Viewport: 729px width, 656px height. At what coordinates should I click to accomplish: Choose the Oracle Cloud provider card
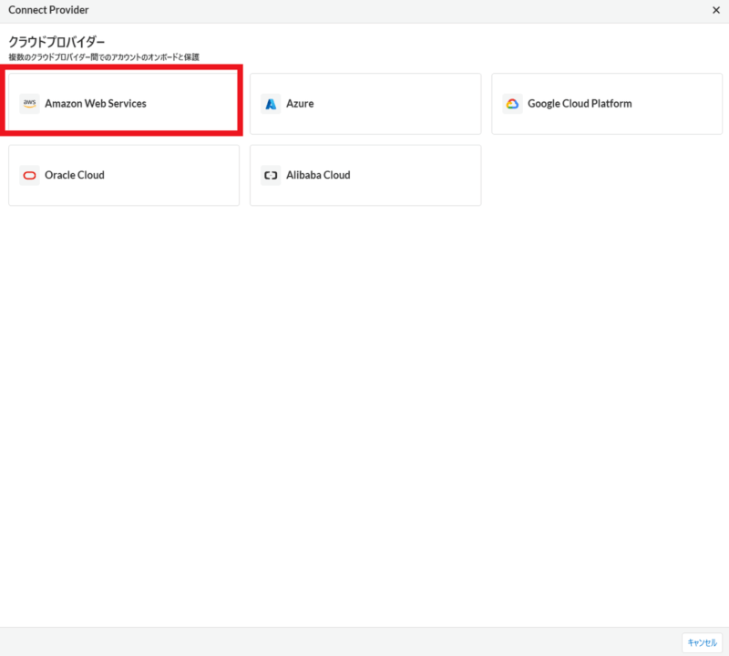(123, 175)
